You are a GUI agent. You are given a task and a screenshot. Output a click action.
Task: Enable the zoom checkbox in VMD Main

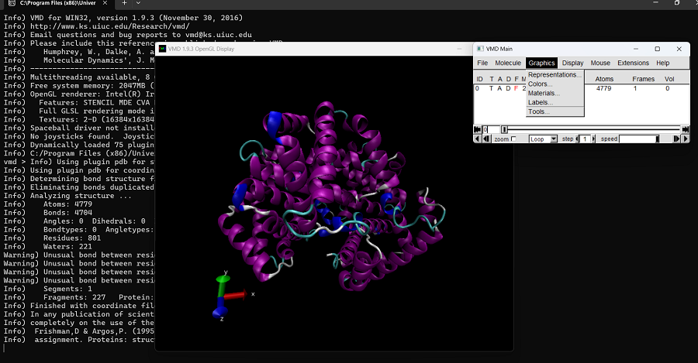coord(513,139)
